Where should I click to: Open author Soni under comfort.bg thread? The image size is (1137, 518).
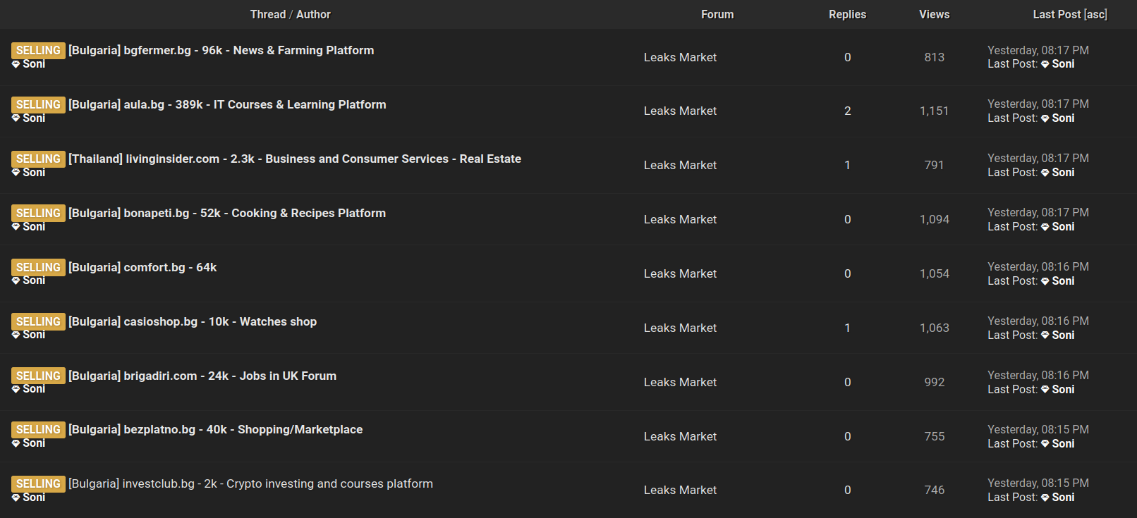[34, 280]
